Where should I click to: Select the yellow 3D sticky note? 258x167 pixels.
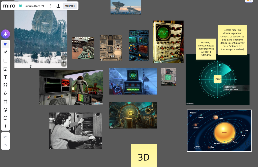144,155
